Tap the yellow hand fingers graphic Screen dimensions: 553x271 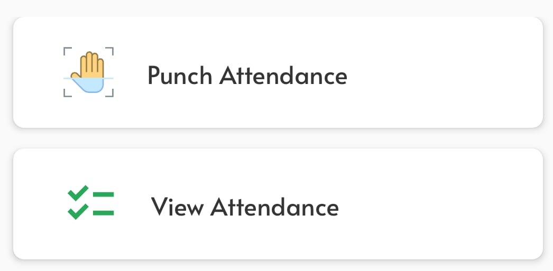point(88,65)
